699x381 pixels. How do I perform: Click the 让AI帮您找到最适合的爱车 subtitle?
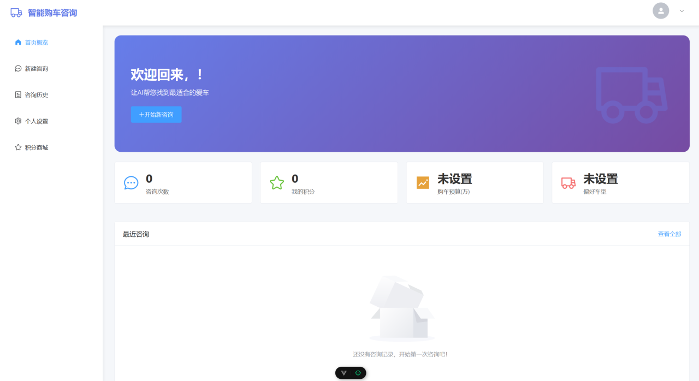(170, 93)
